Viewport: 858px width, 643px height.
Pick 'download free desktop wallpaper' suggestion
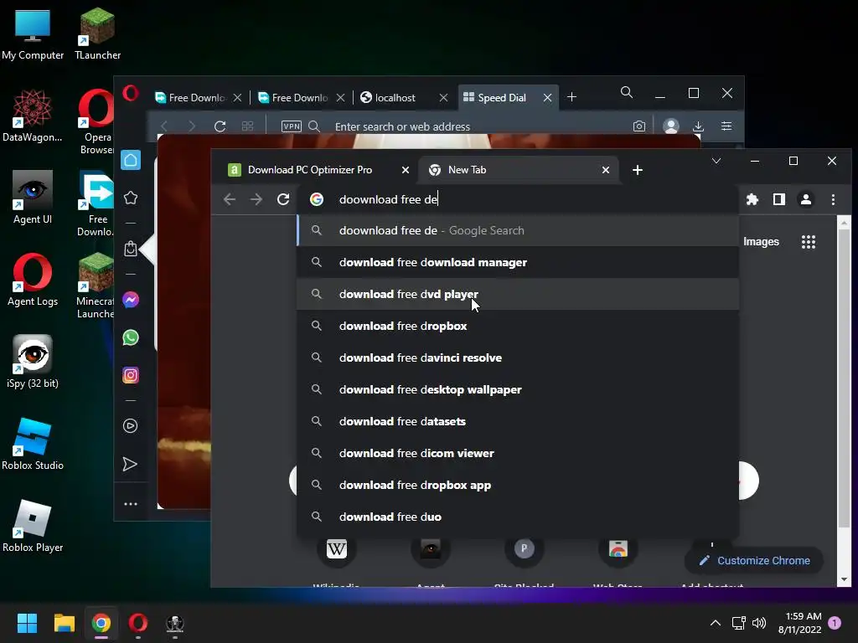point(518,389)
